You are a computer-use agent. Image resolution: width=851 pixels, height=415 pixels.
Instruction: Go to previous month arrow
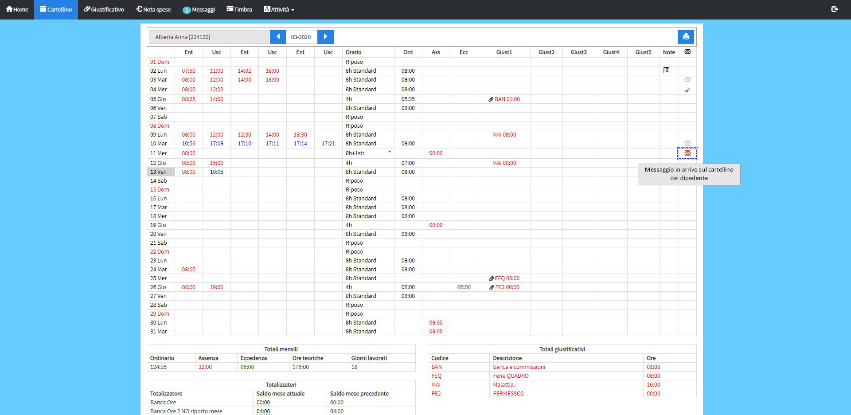pos(278,37)
